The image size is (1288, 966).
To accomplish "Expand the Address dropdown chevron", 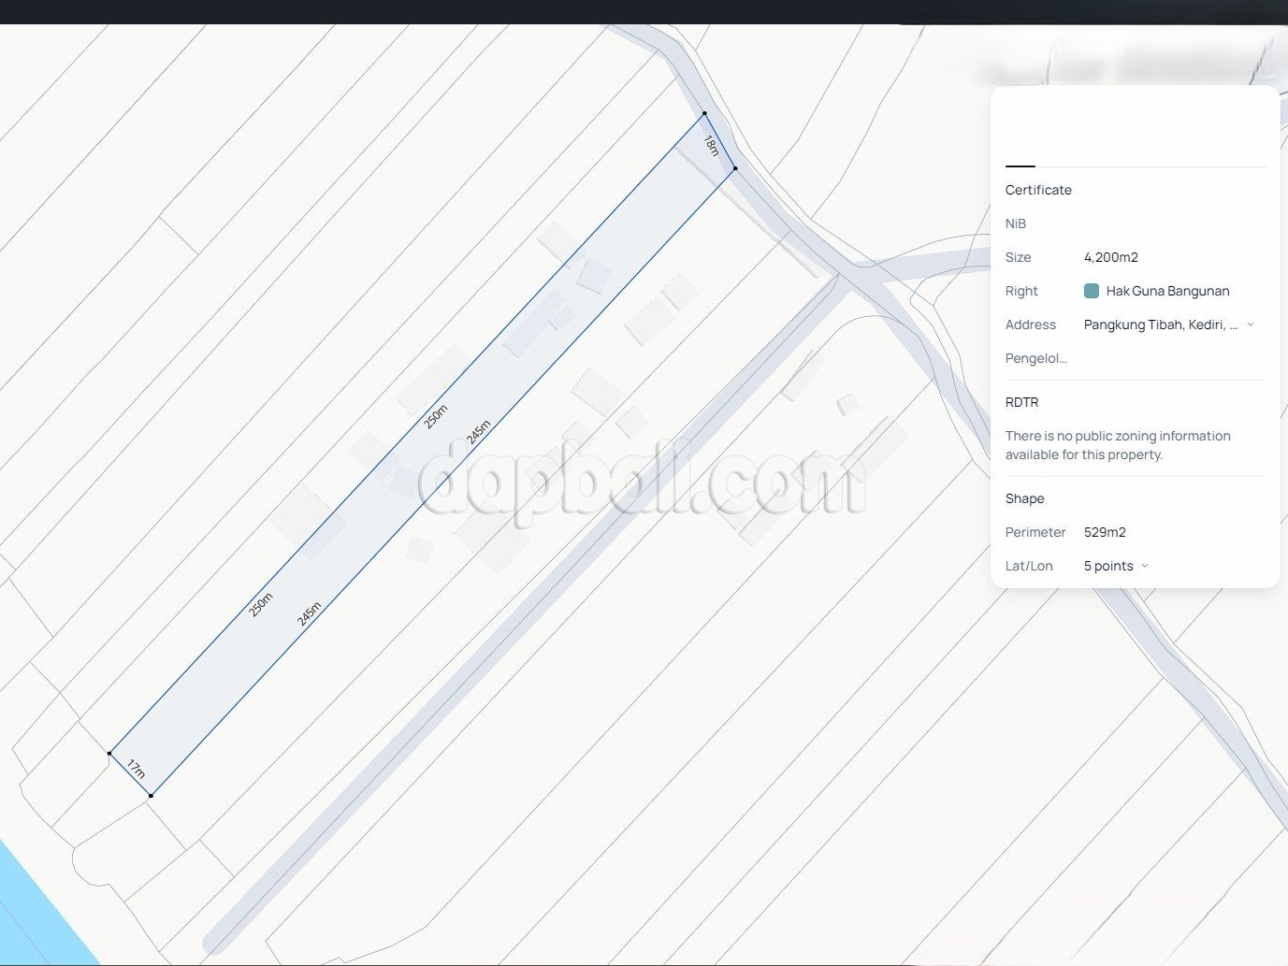I will click(1251, 324).
